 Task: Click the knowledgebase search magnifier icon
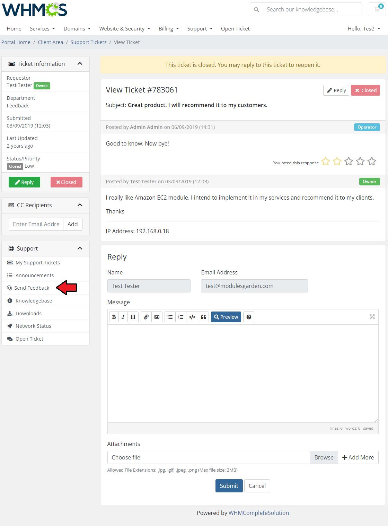coord(256,9)
